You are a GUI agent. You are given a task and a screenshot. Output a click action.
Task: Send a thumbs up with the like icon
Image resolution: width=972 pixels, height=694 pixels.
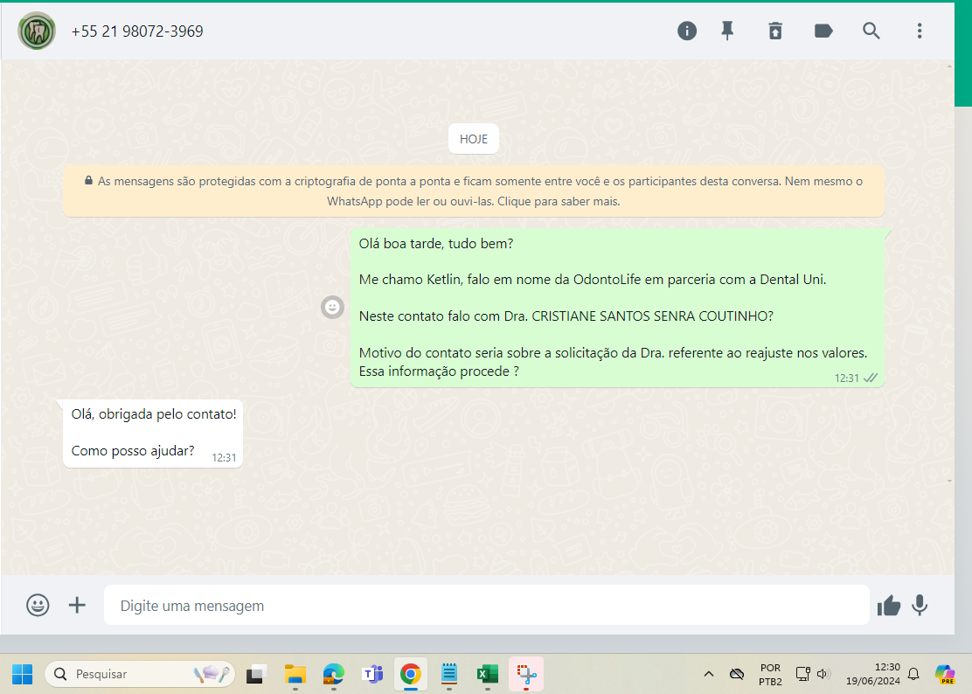coord(888,606)
